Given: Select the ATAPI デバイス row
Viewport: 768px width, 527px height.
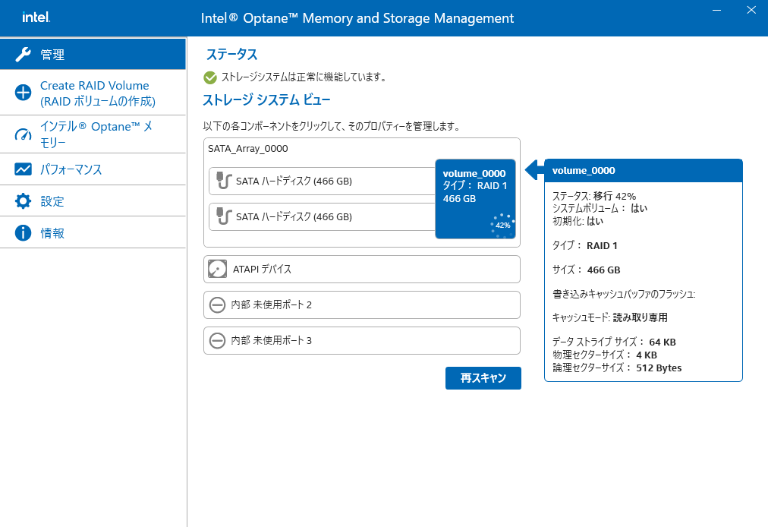Looking at the screenshot, I should (x=361, y=269).
